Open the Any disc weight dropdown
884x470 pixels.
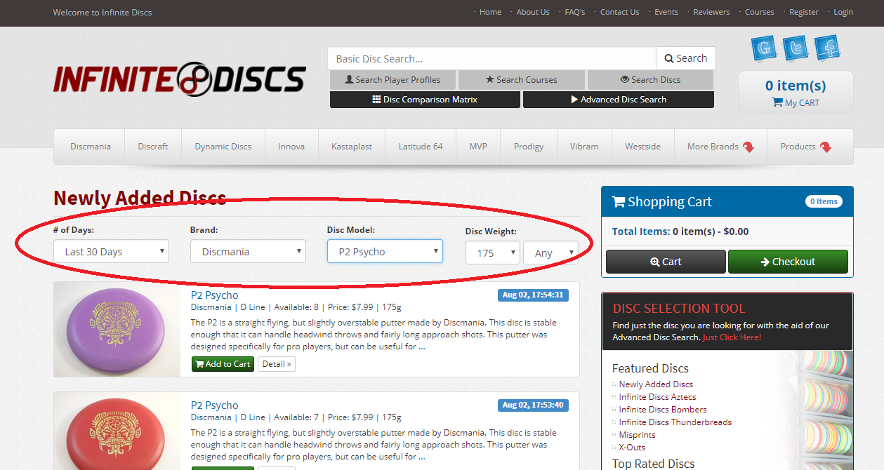coord(550,253)
